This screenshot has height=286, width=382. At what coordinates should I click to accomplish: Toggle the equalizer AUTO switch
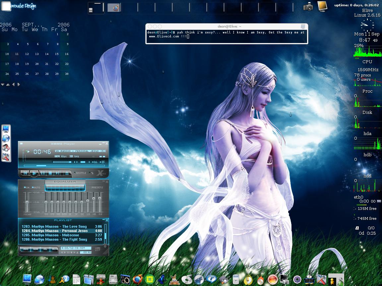(x=36, y=187)
